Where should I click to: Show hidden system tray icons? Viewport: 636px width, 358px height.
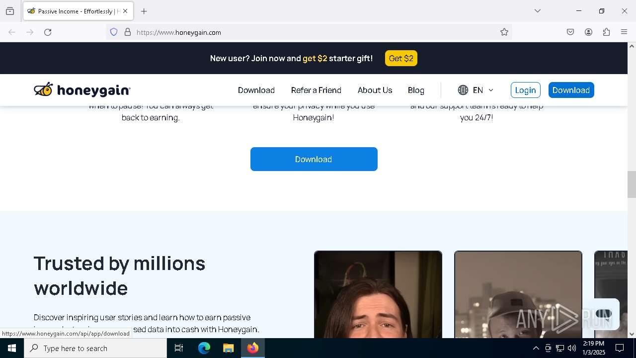[x=536, y=348]
